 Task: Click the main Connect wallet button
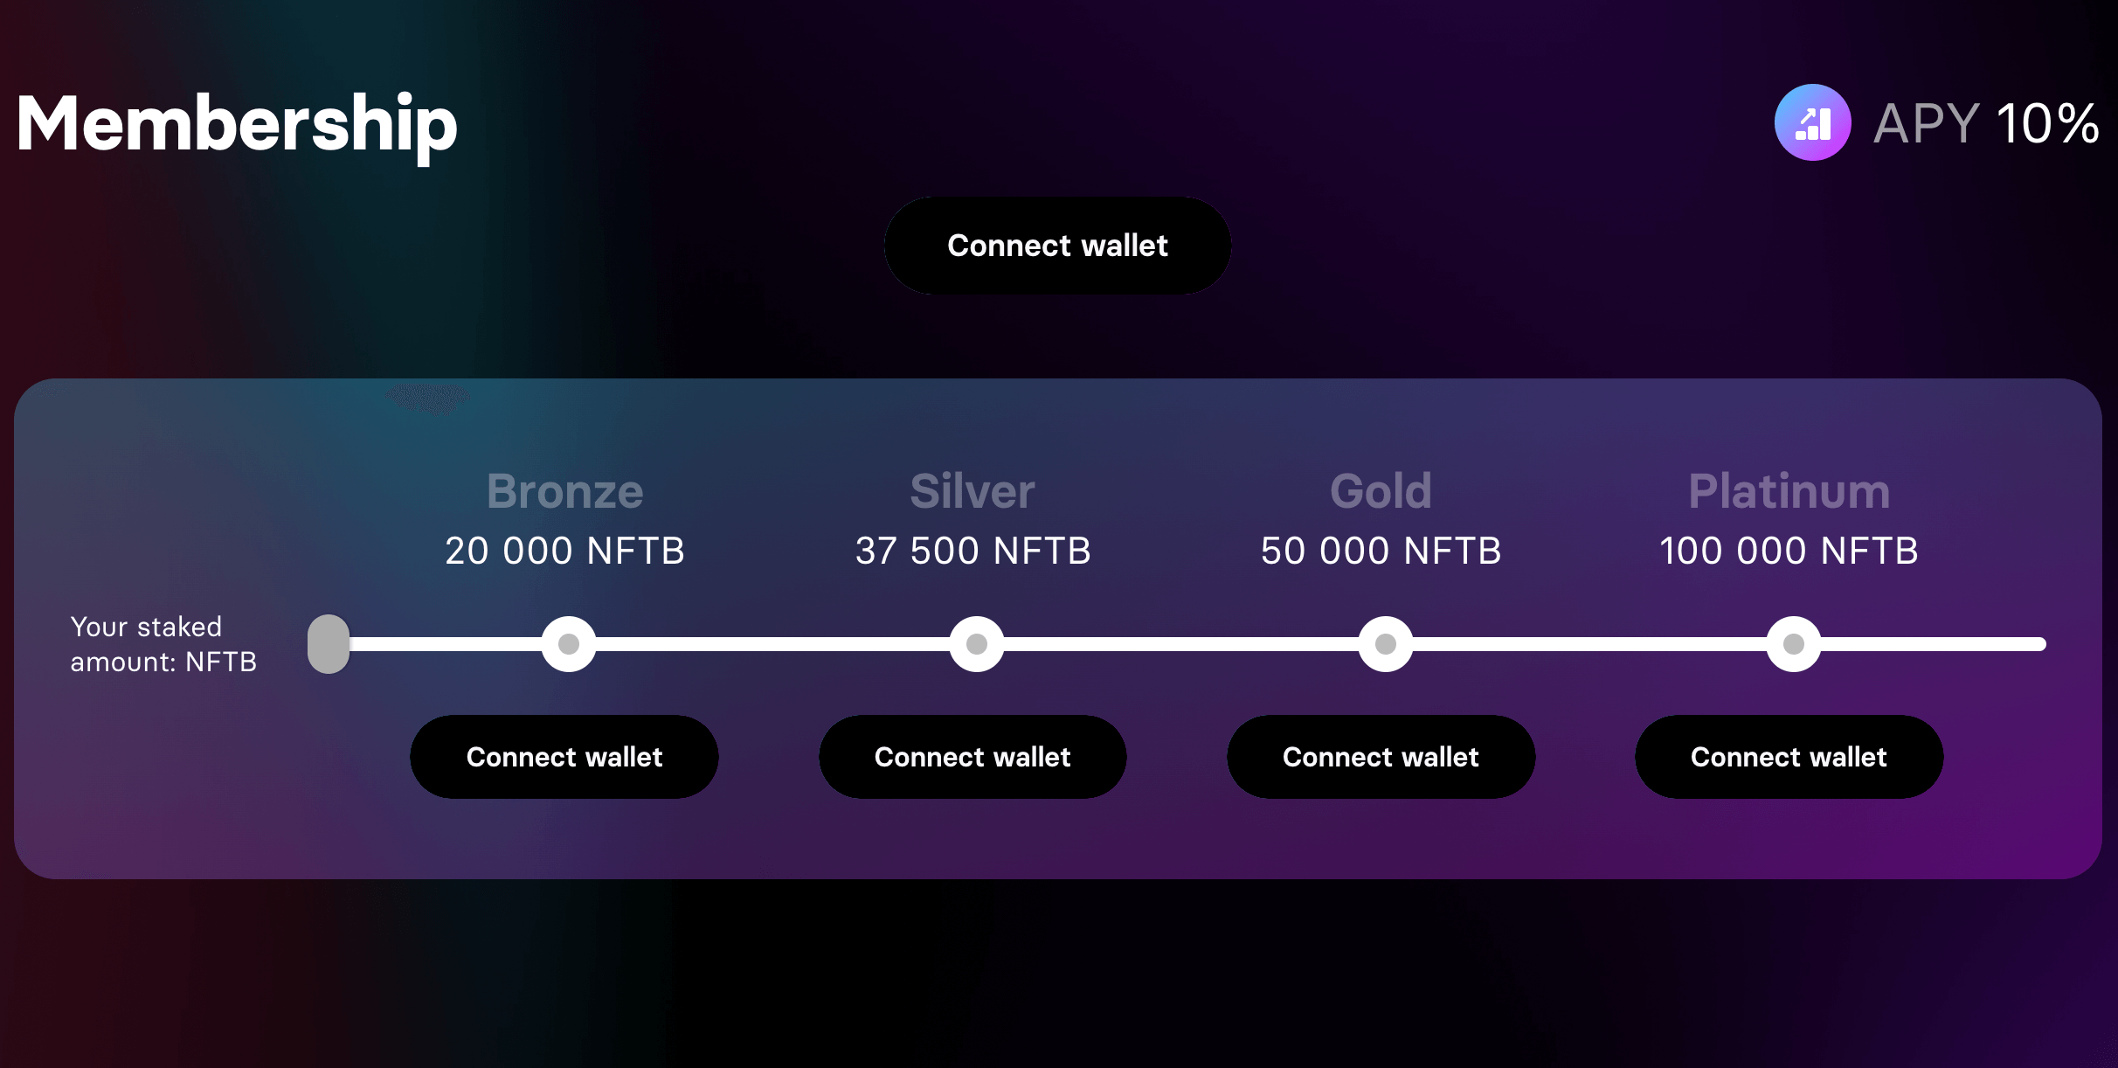[x=1057, y=246]
